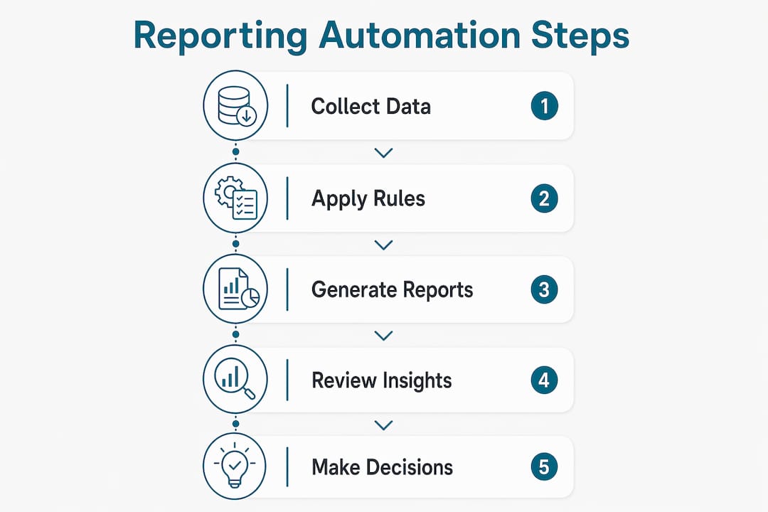Viewport: 768px width, 512px height.
Task: Click the number 1 badge
Action: coord(544,106)
